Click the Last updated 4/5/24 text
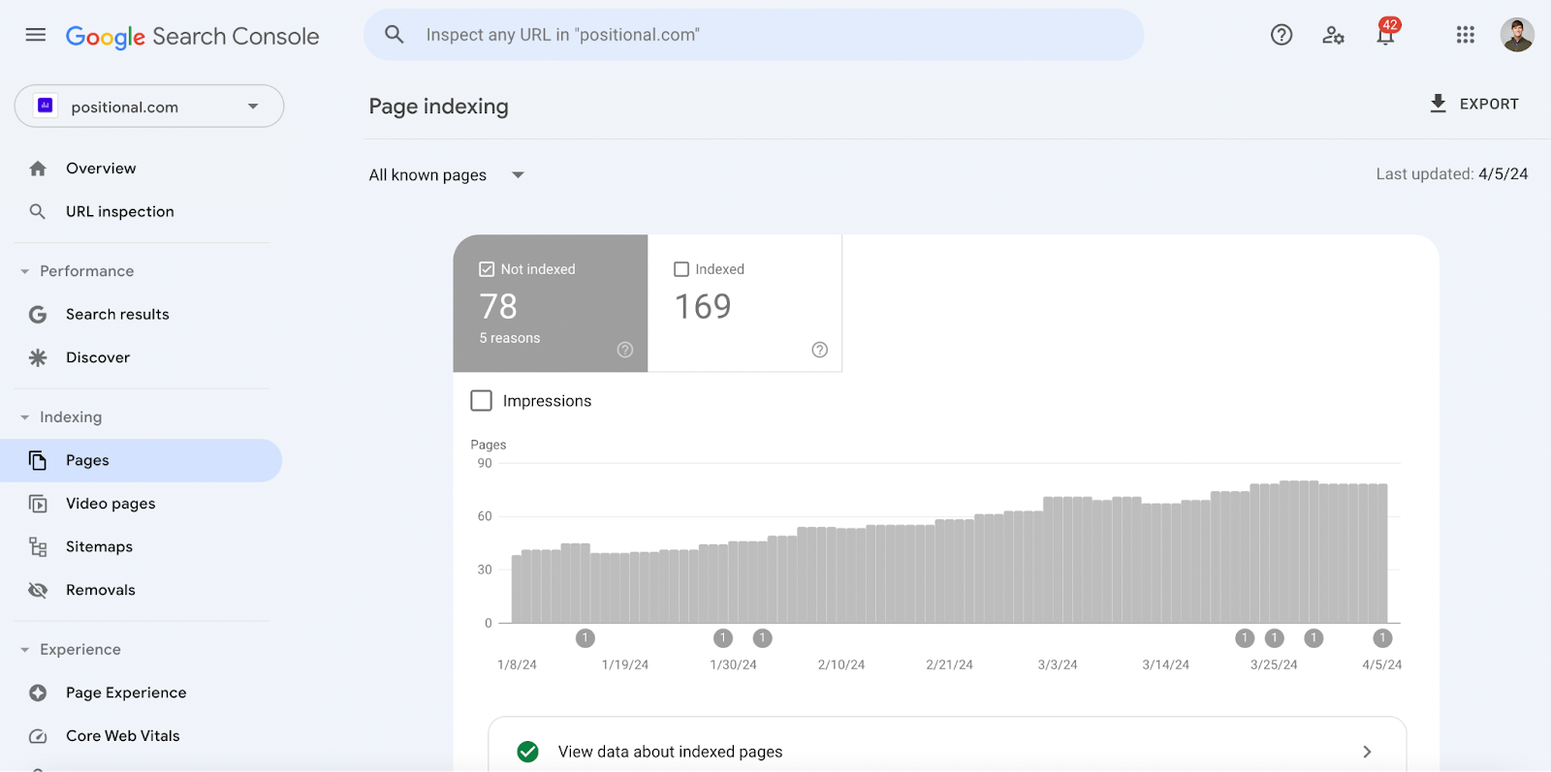The image size is (1551, 772). pyautogui.click(x=1452, y=174)
